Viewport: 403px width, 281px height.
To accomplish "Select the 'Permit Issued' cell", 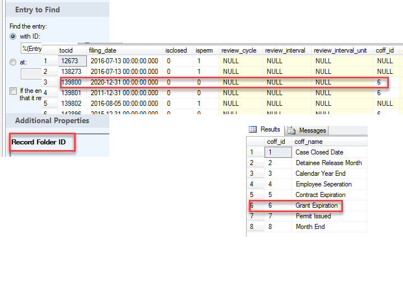I will (330, 216).
